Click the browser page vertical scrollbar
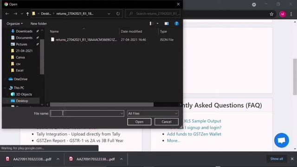This screenshot has width=297, height=167. [295, 77]
